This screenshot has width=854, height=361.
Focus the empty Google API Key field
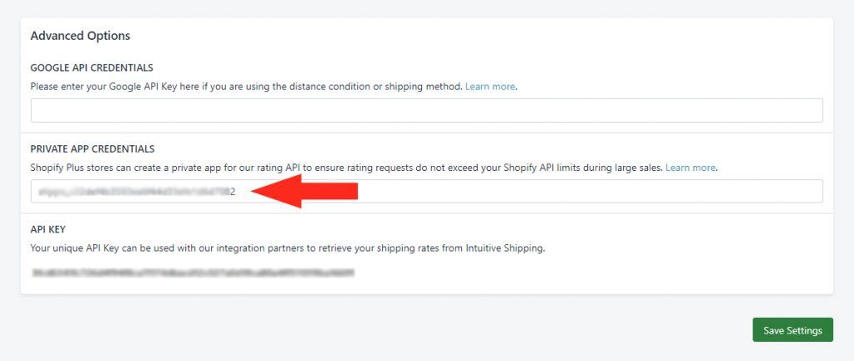pos(426,111)
